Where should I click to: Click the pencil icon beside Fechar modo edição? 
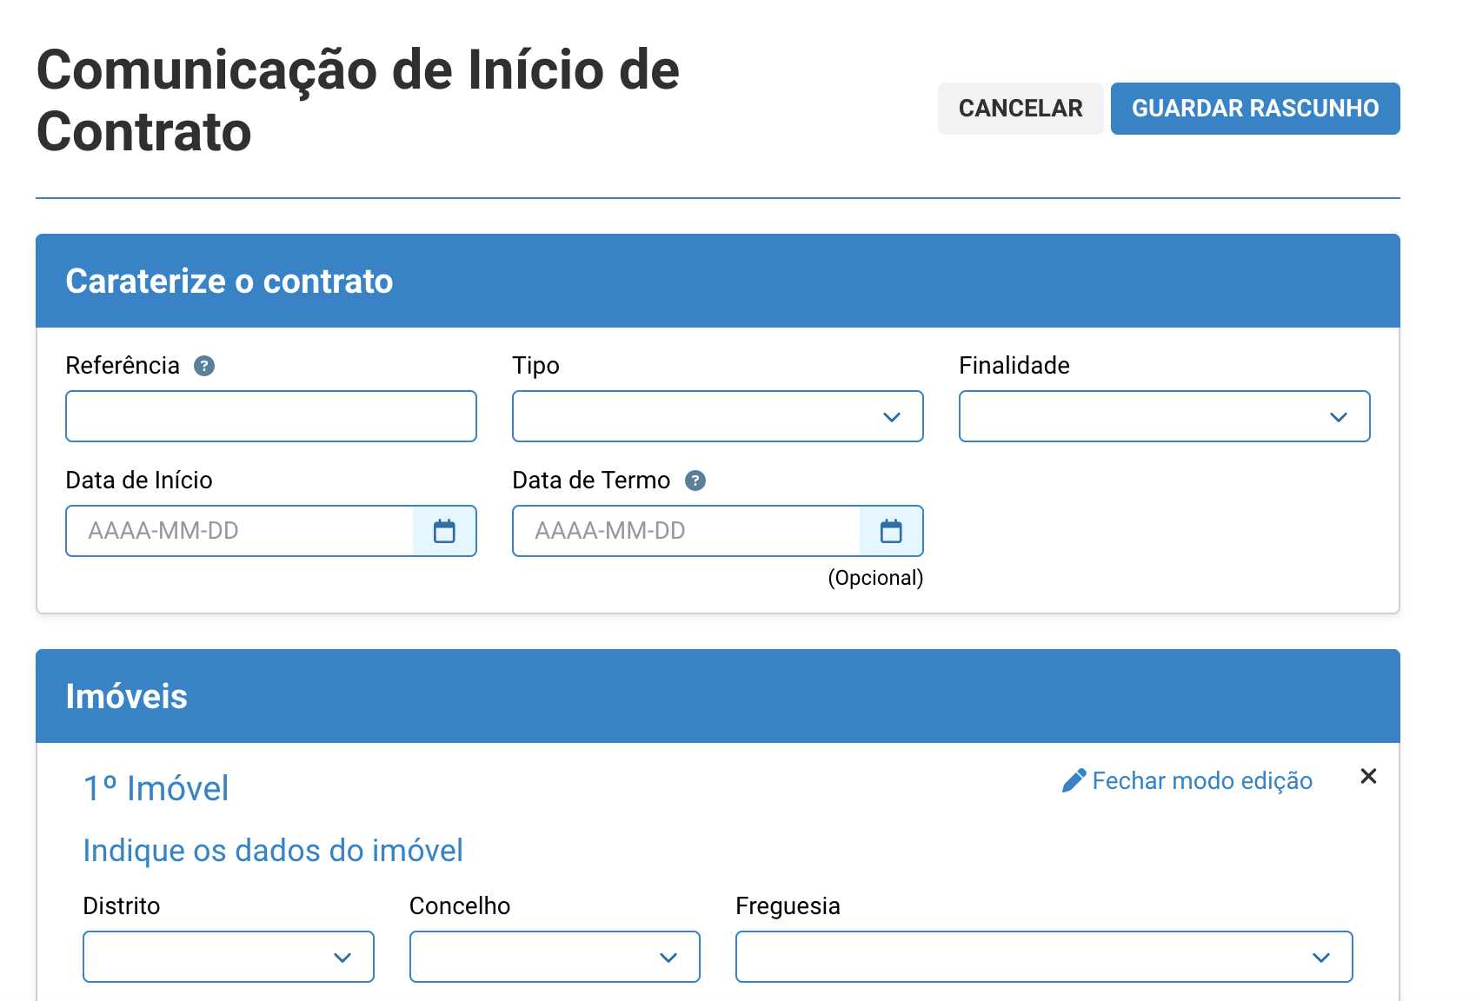[x=1074, y=780]
